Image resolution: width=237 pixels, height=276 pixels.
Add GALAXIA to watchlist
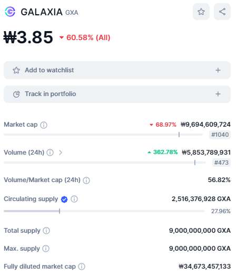117,70
